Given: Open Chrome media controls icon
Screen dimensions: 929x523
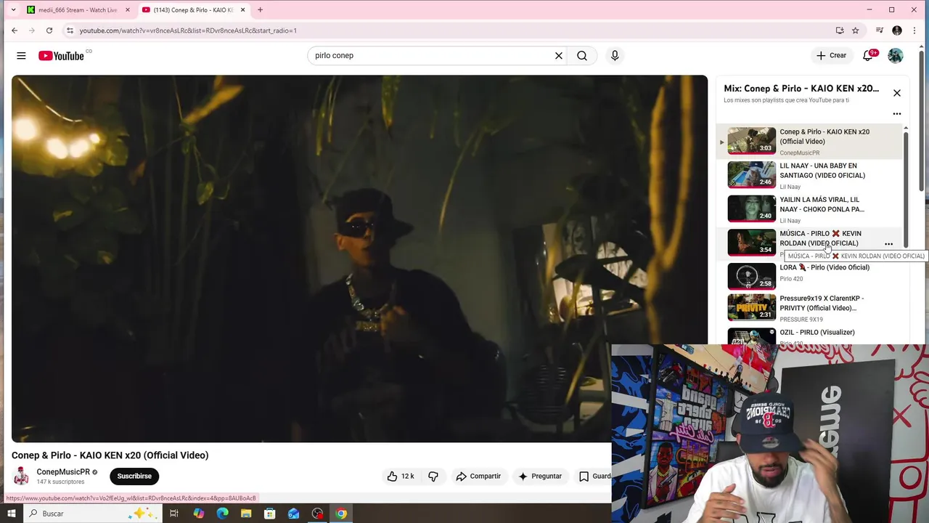Looking at the screenshot, I should point(880,31).
